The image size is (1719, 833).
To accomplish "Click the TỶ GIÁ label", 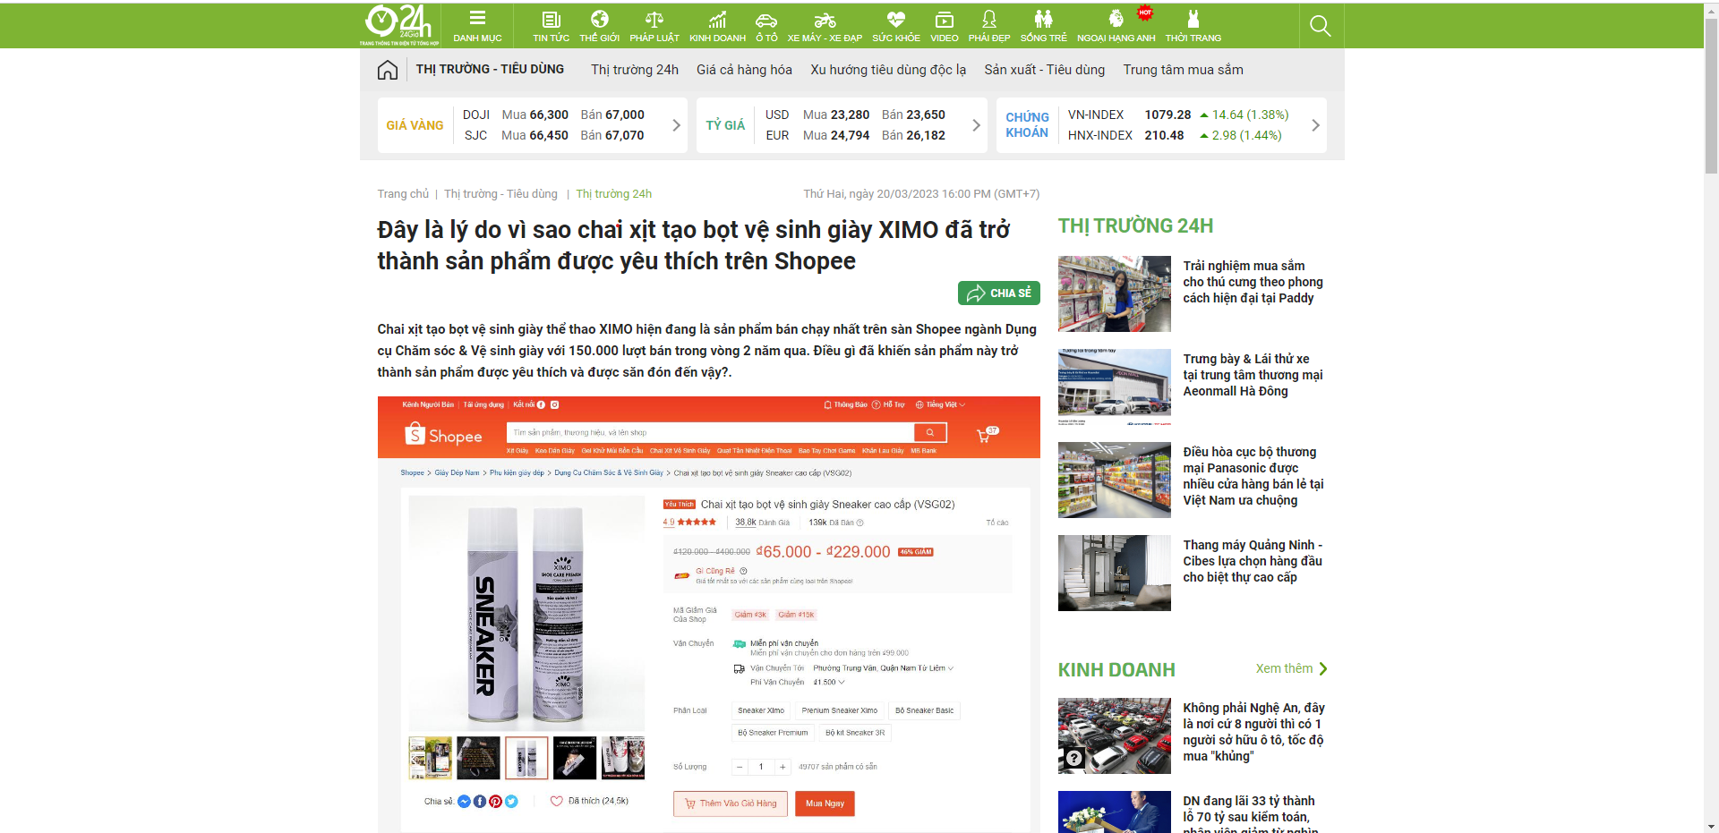I will pos(725,125).
